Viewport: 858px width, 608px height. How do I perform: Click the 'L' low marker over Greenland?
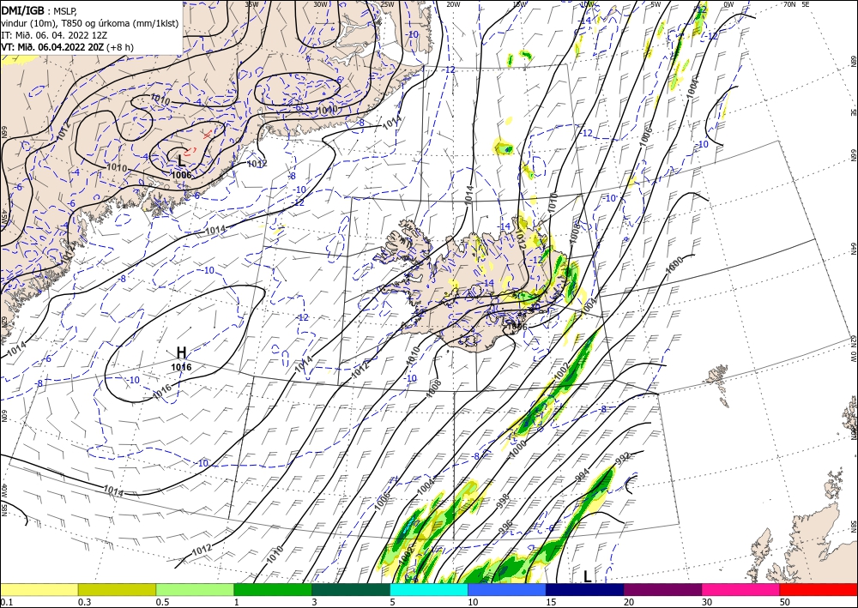point(182,160)
